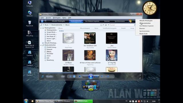The image size is (183, 103).
Task: Open the David Bowie 12" Vinyl Rip cover
Action: click(x=112, y=55)
